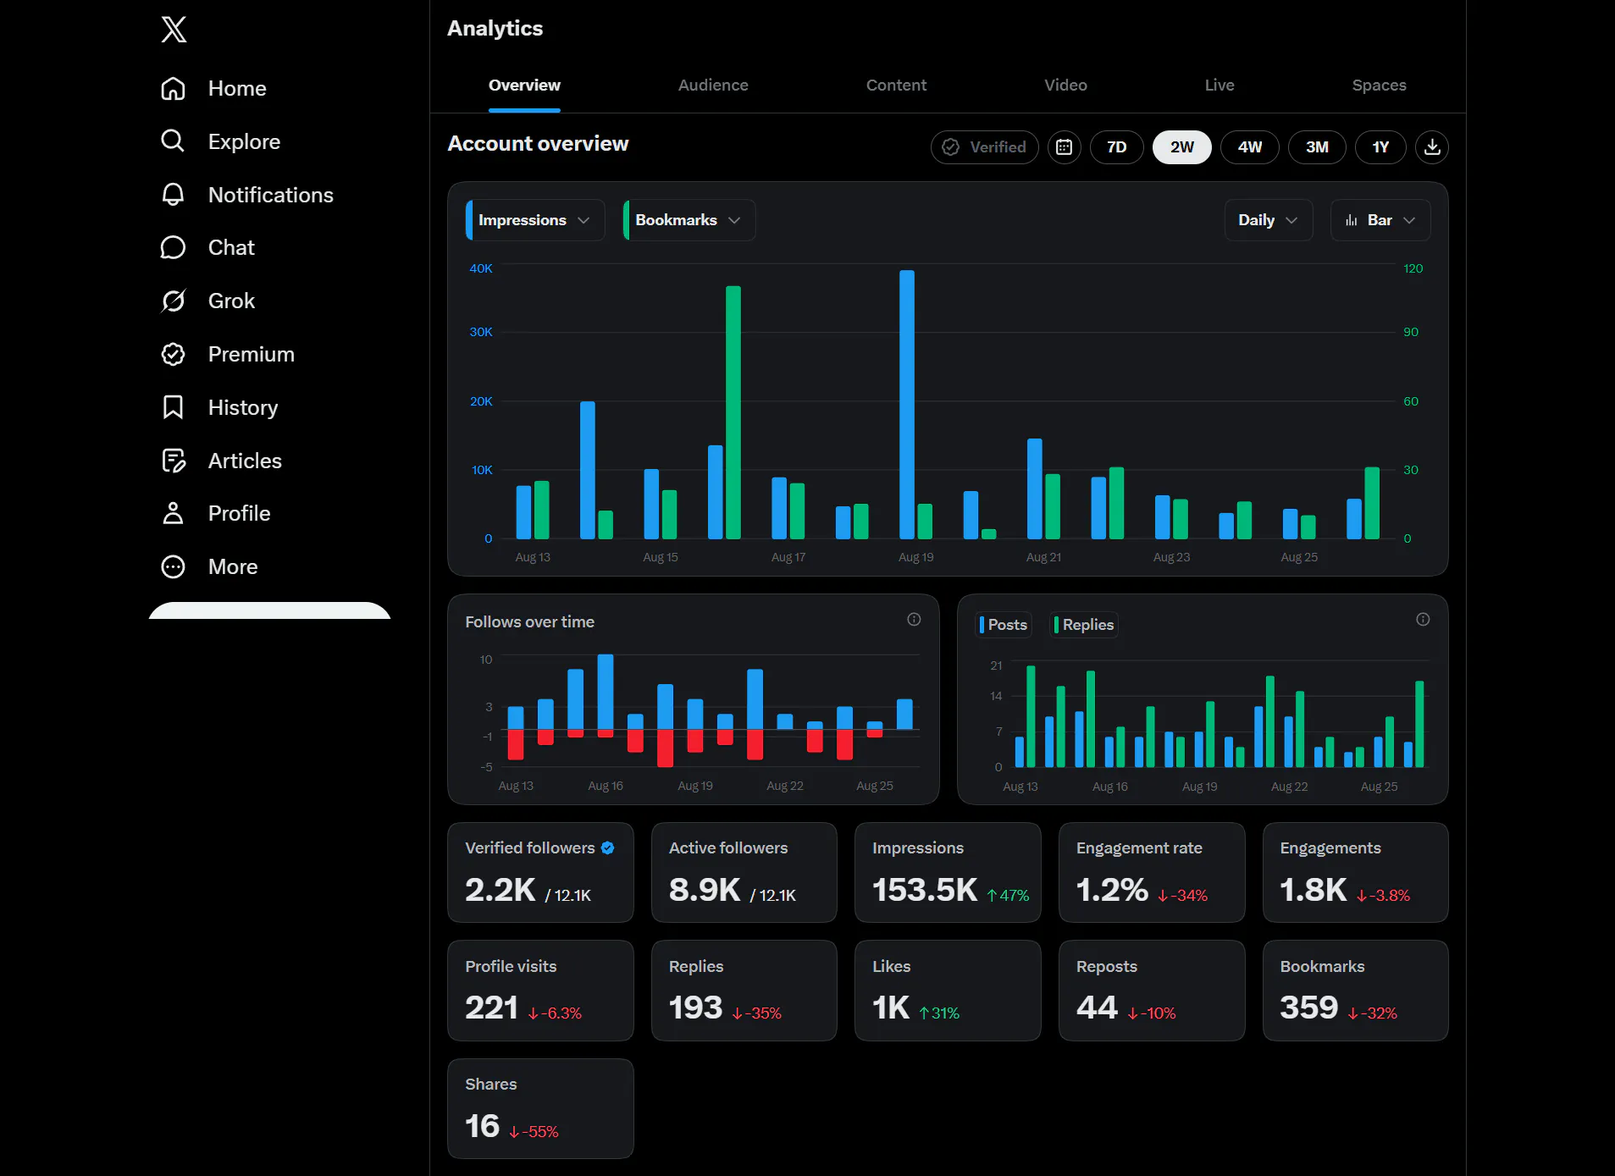This screenshot has width=1615, height=1176.
Task: Open the Impressions metric dropdown
Action: click(535, 220)
